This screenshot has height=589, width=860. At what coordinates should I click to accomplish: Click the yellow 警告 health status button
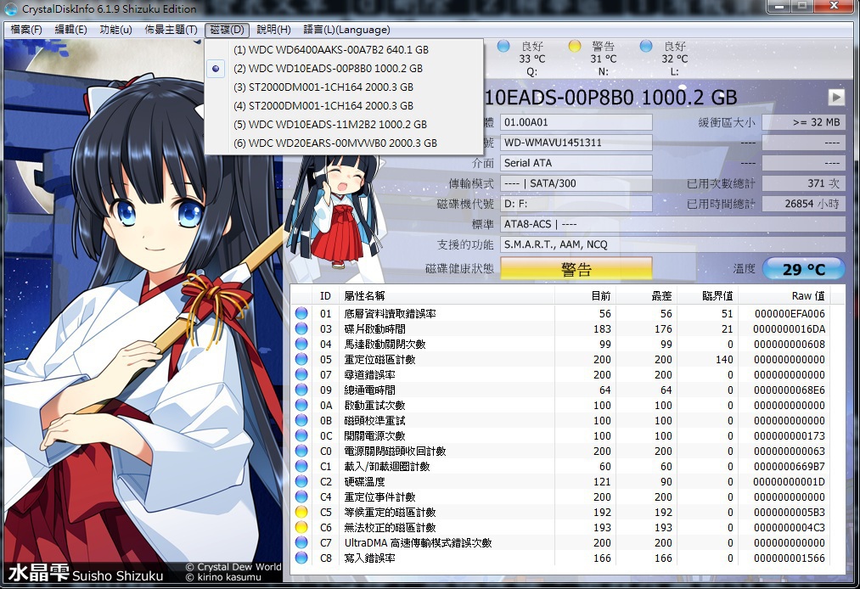(x=576, y=269)
